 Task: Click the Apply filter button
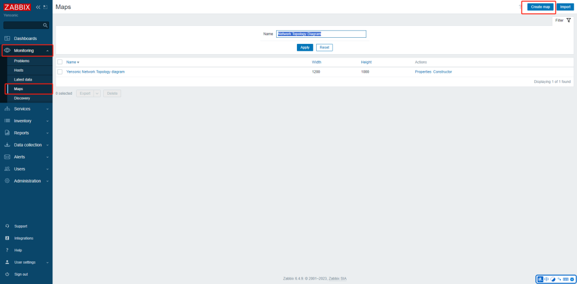(x=305, y=47)
